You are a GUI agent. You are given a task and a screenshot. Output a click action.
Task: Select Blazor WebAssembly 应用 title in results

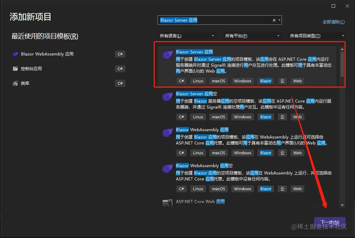tap(202, 130)
